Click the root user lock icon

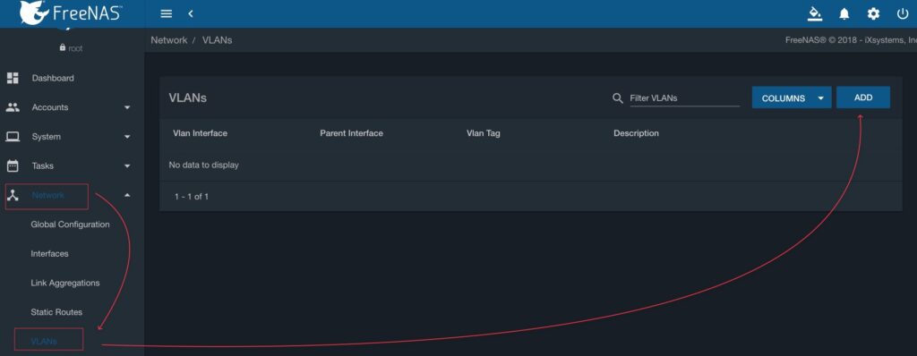coord(63,48)
